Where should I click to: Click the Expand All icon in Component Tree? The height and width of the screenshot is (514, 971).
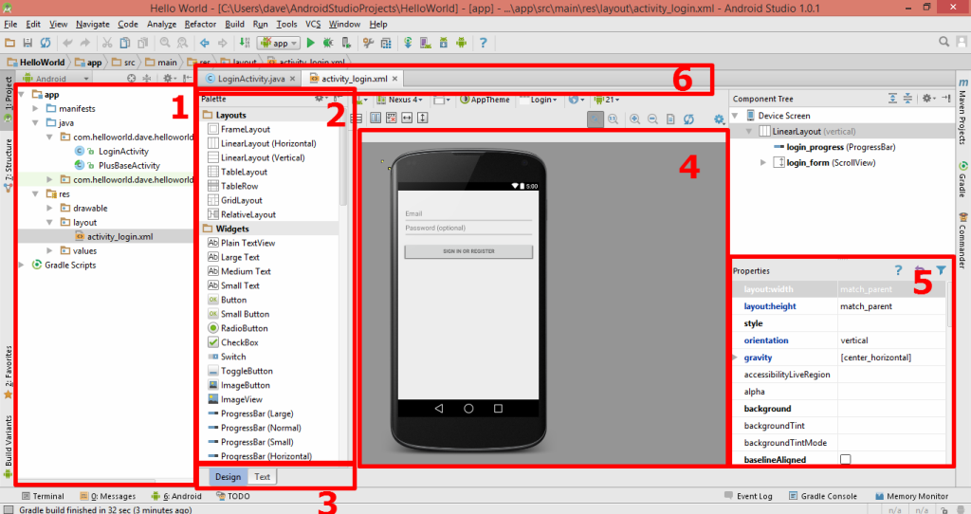tap(892, 99)
